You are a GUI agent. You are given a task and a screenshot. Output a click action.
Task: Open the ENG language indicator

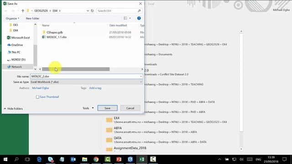[258, 159]
